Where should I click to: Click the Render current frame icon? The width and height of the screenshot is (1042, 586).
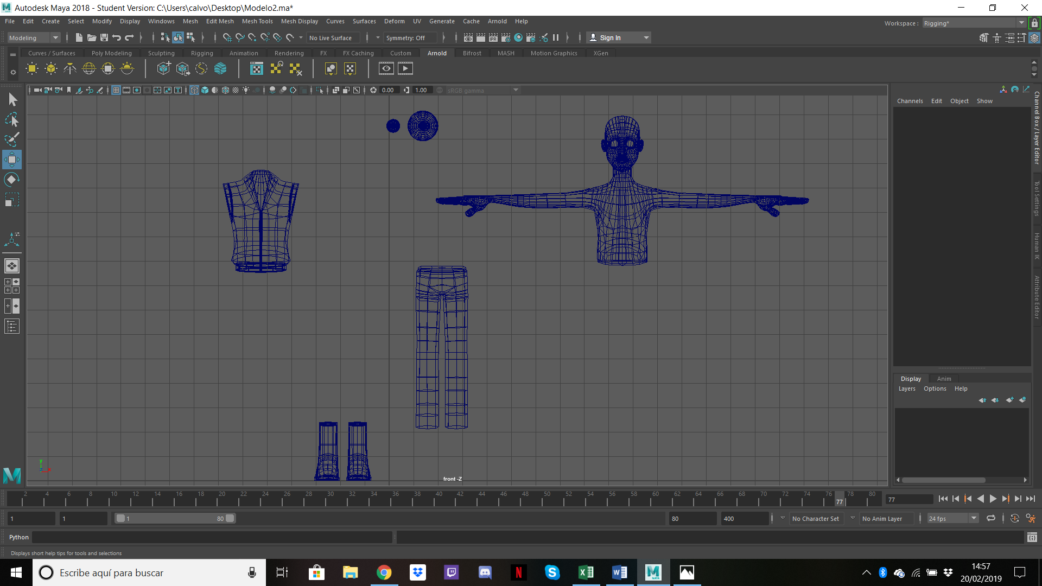pos(481,37)
